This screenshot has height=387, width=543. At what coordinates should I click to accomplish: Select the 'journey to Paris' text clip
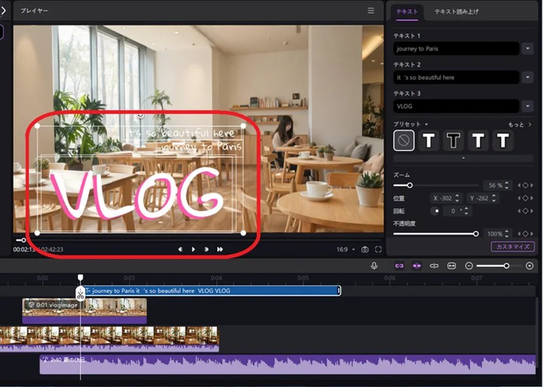coord(212,291)
